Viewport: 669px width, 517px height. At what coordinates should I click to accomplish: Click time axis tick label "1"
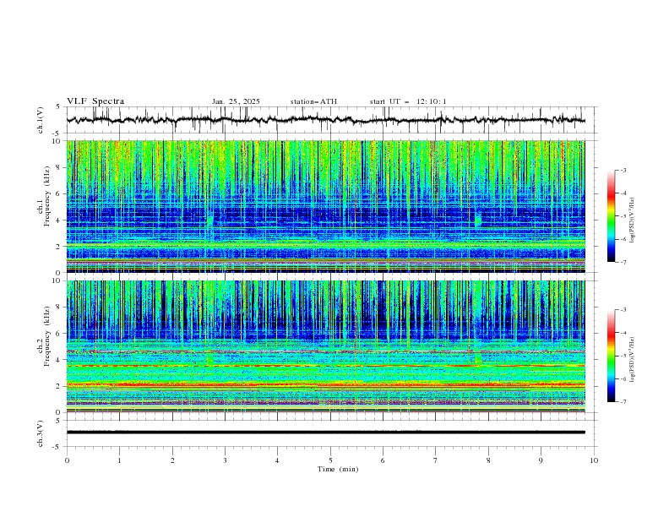pyautogui.click(x=119, y=460)
